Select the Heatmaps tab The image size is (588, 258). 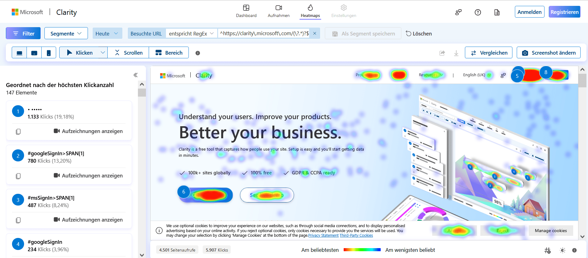click(x=310, y=11)
